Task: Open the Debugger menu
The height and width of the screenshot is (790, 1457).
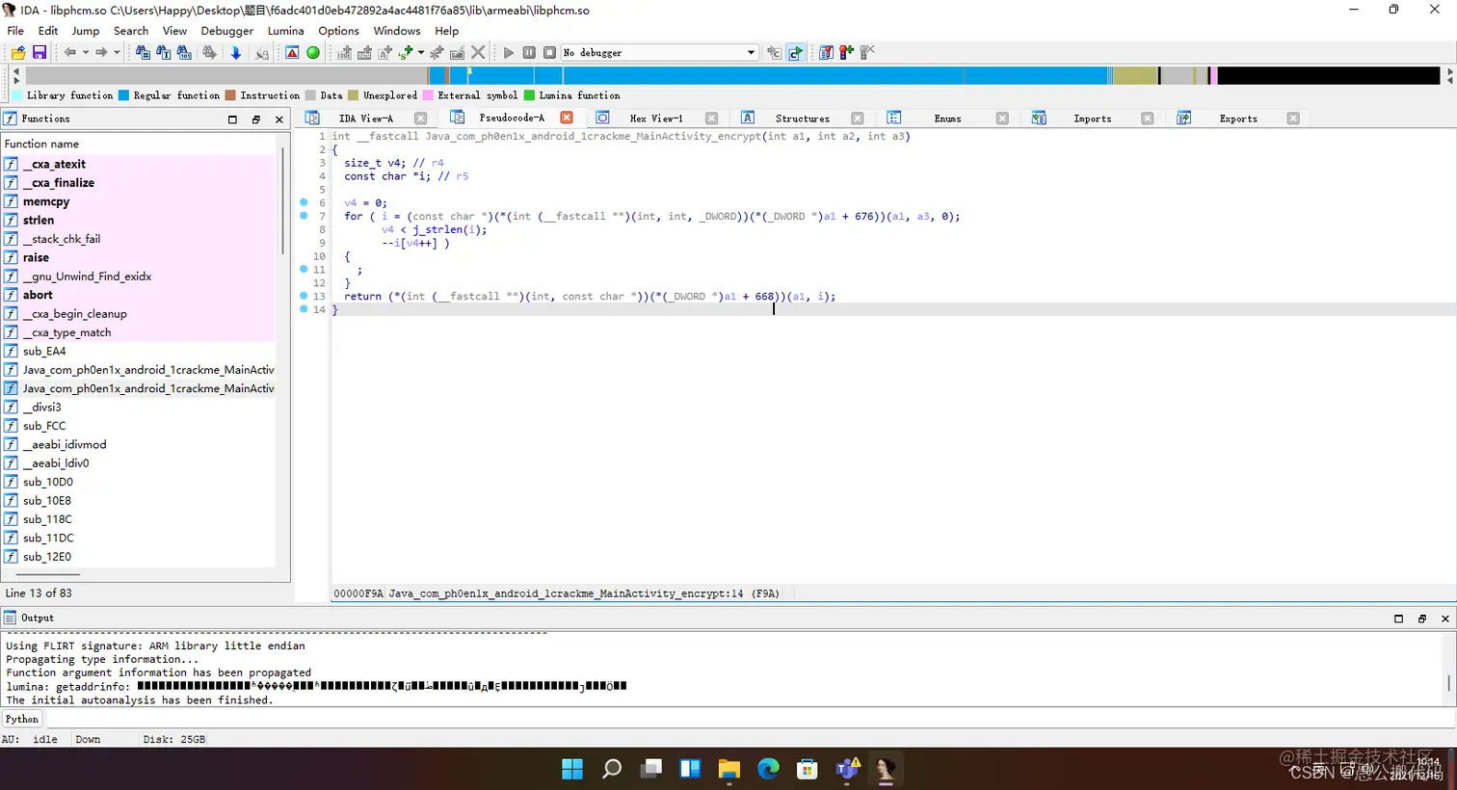Action: click(227, 31)
